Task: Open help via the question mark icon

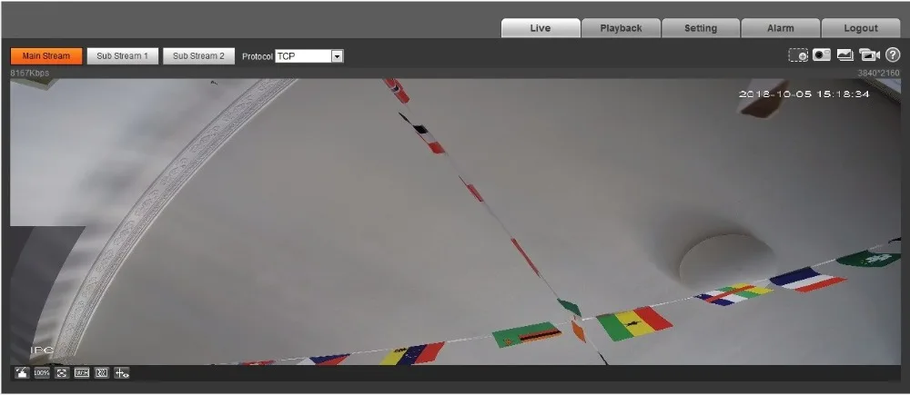Action: (x=893, y=55)
